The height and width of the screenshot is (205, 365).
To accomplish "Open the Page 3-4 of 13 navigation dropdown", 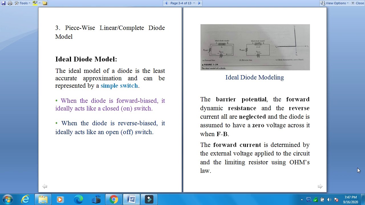I will (182, 3).
